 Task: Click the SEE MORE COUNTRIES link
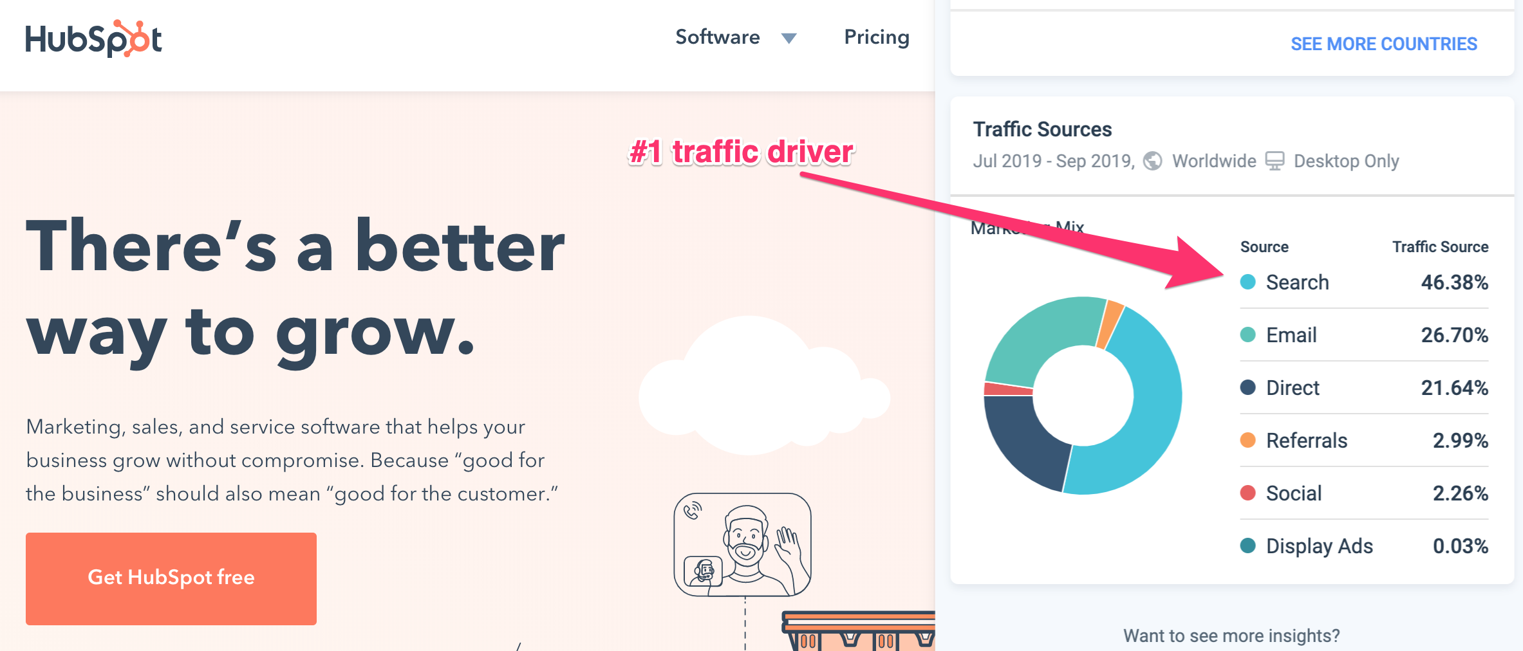[1383, 44]
